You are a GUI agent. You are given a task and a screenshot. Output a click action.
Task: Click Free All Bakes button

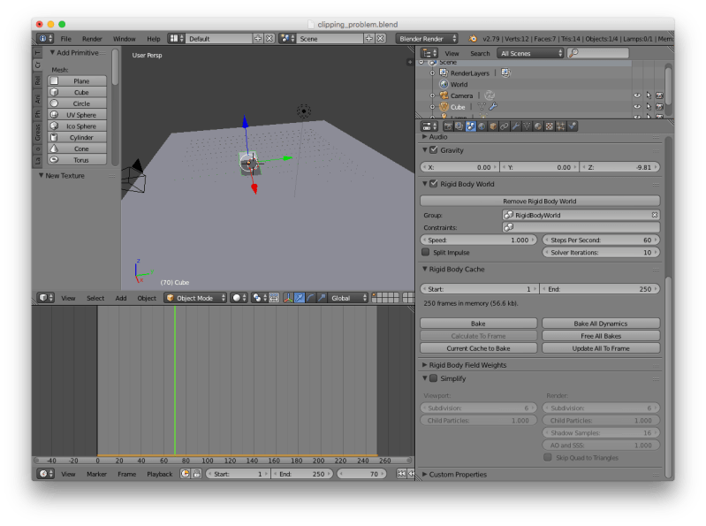[x=601, y=336]
